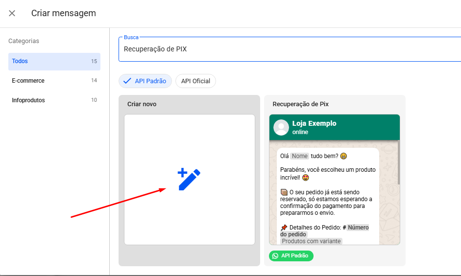Image resolution: width=461 pixels, height=276 pixels.
Task: Click the Nome variable tag in message
Action: click(x=299, y=156)
